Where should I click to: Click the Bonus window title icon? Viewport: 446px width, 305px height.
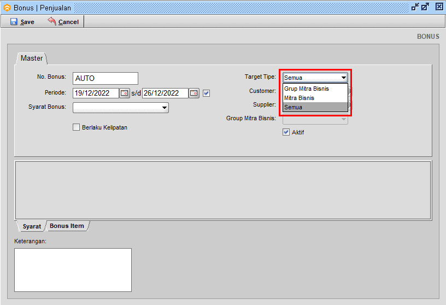(7, 7)
